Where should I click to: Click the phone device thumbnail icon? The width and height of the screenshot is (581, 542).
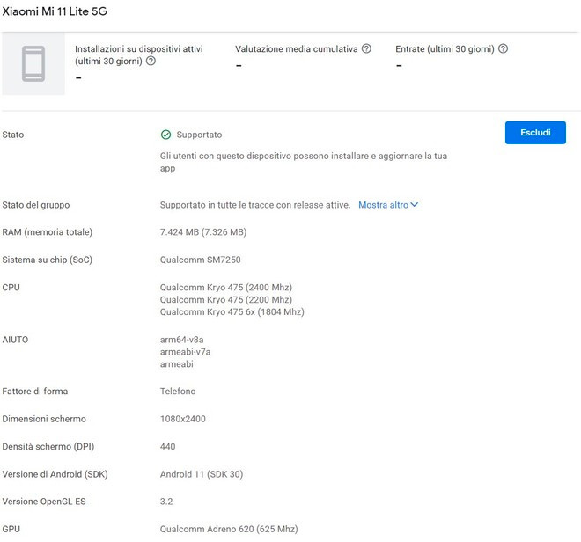(x=33, y=64)
